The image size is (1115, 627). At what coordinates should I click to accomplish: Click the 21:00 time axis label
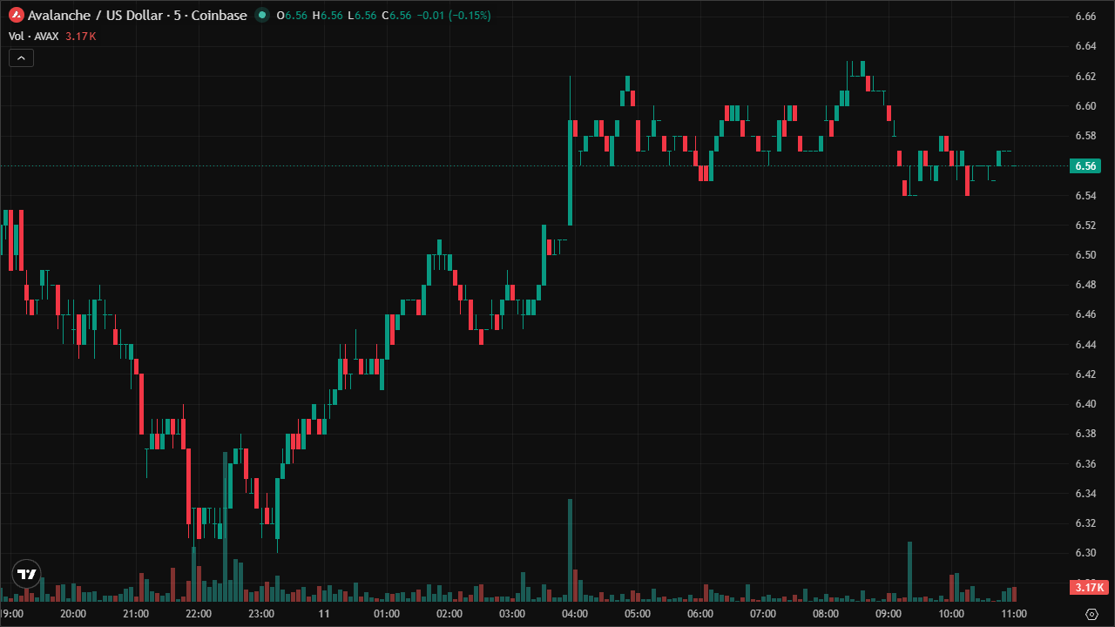pyautogui.click(x=136, y=614)
